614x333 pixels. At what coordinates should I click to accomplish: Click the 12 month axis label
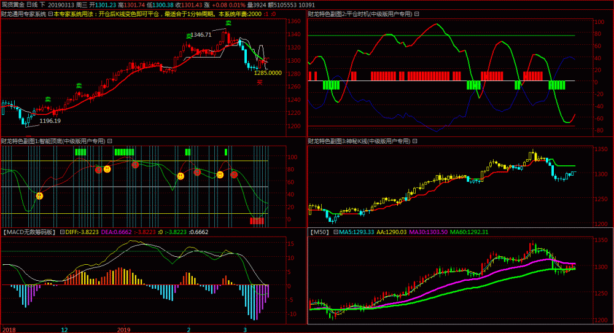pos(64,329)
